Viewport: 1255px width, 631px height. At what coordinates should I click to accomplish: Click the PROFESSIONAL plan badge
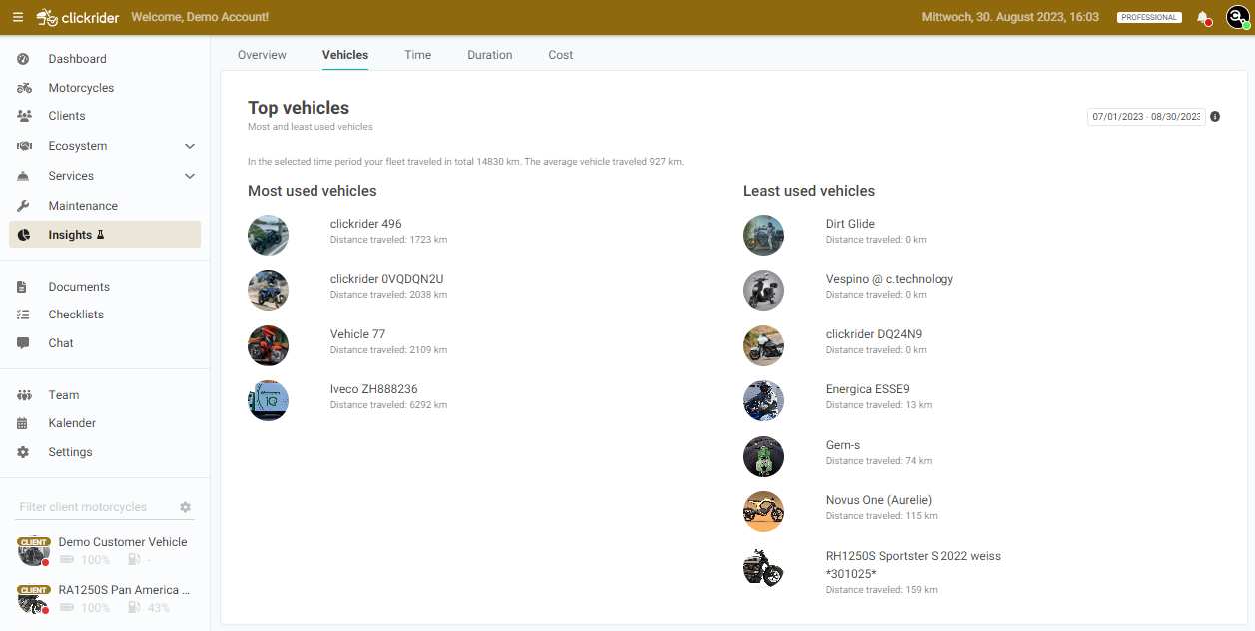pos(1149,17)
